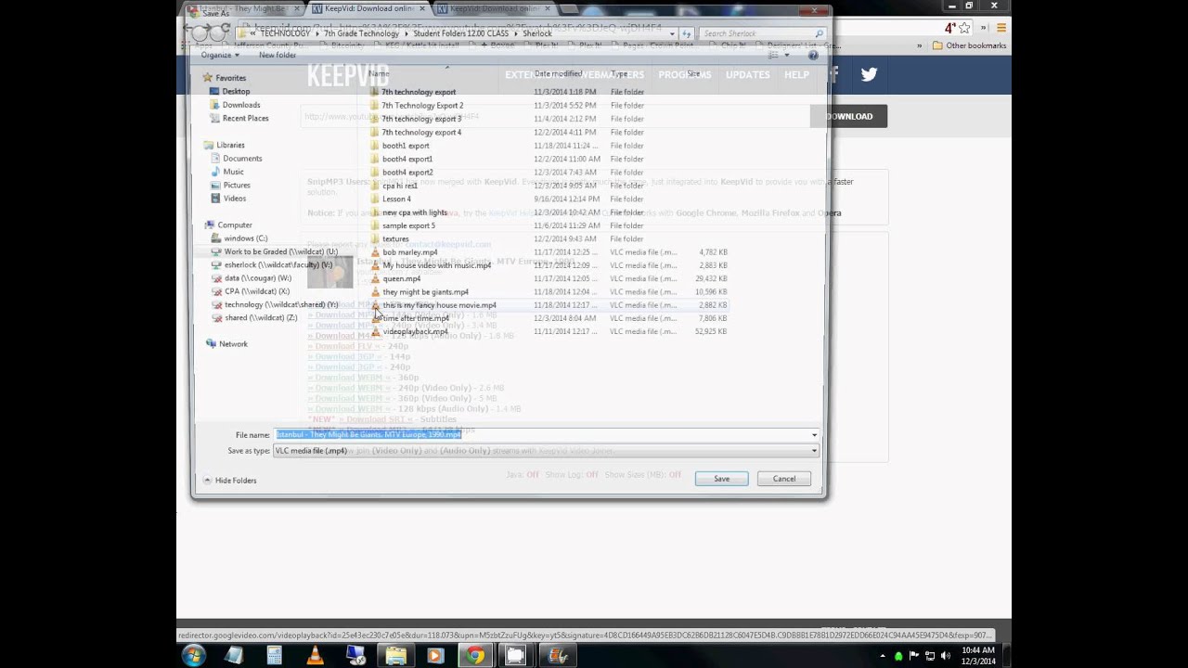This screenshot has width=1188, height=668.
Task: Expand the File name history dropdown arrow
Action: pos(814,435)
